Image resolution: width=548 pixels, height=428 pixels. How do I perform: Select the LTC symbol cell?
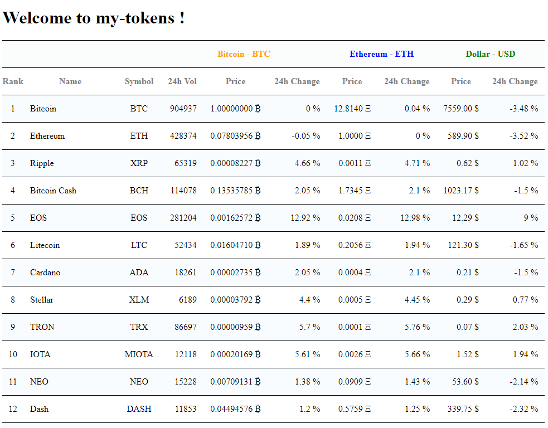(139, 245)
